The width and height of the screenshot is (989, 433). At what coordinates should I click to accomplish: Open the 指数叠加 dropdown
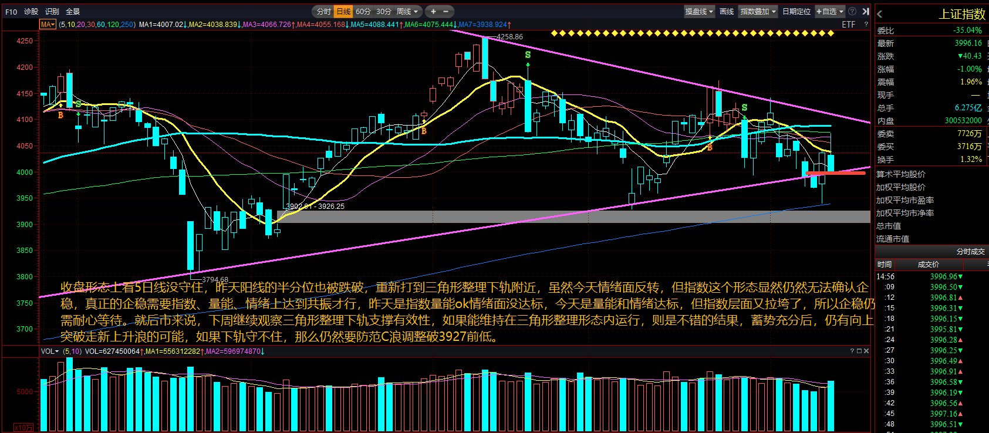coord(758,11)
